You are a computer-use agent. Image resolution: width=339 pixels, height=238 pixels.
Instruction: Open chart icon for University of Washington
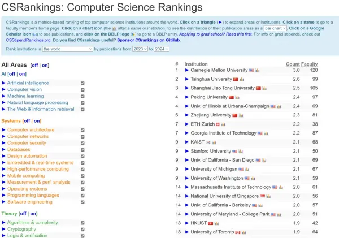[253, 179]
